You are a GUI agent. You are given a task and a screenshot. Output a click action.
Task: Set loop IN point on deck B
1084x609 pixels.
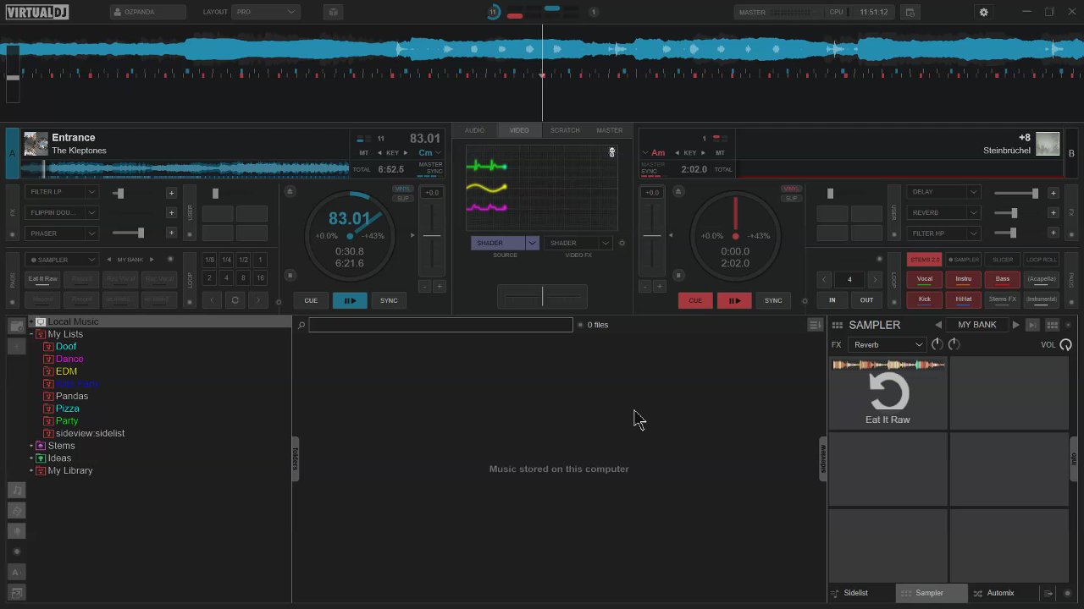(832, 300)
